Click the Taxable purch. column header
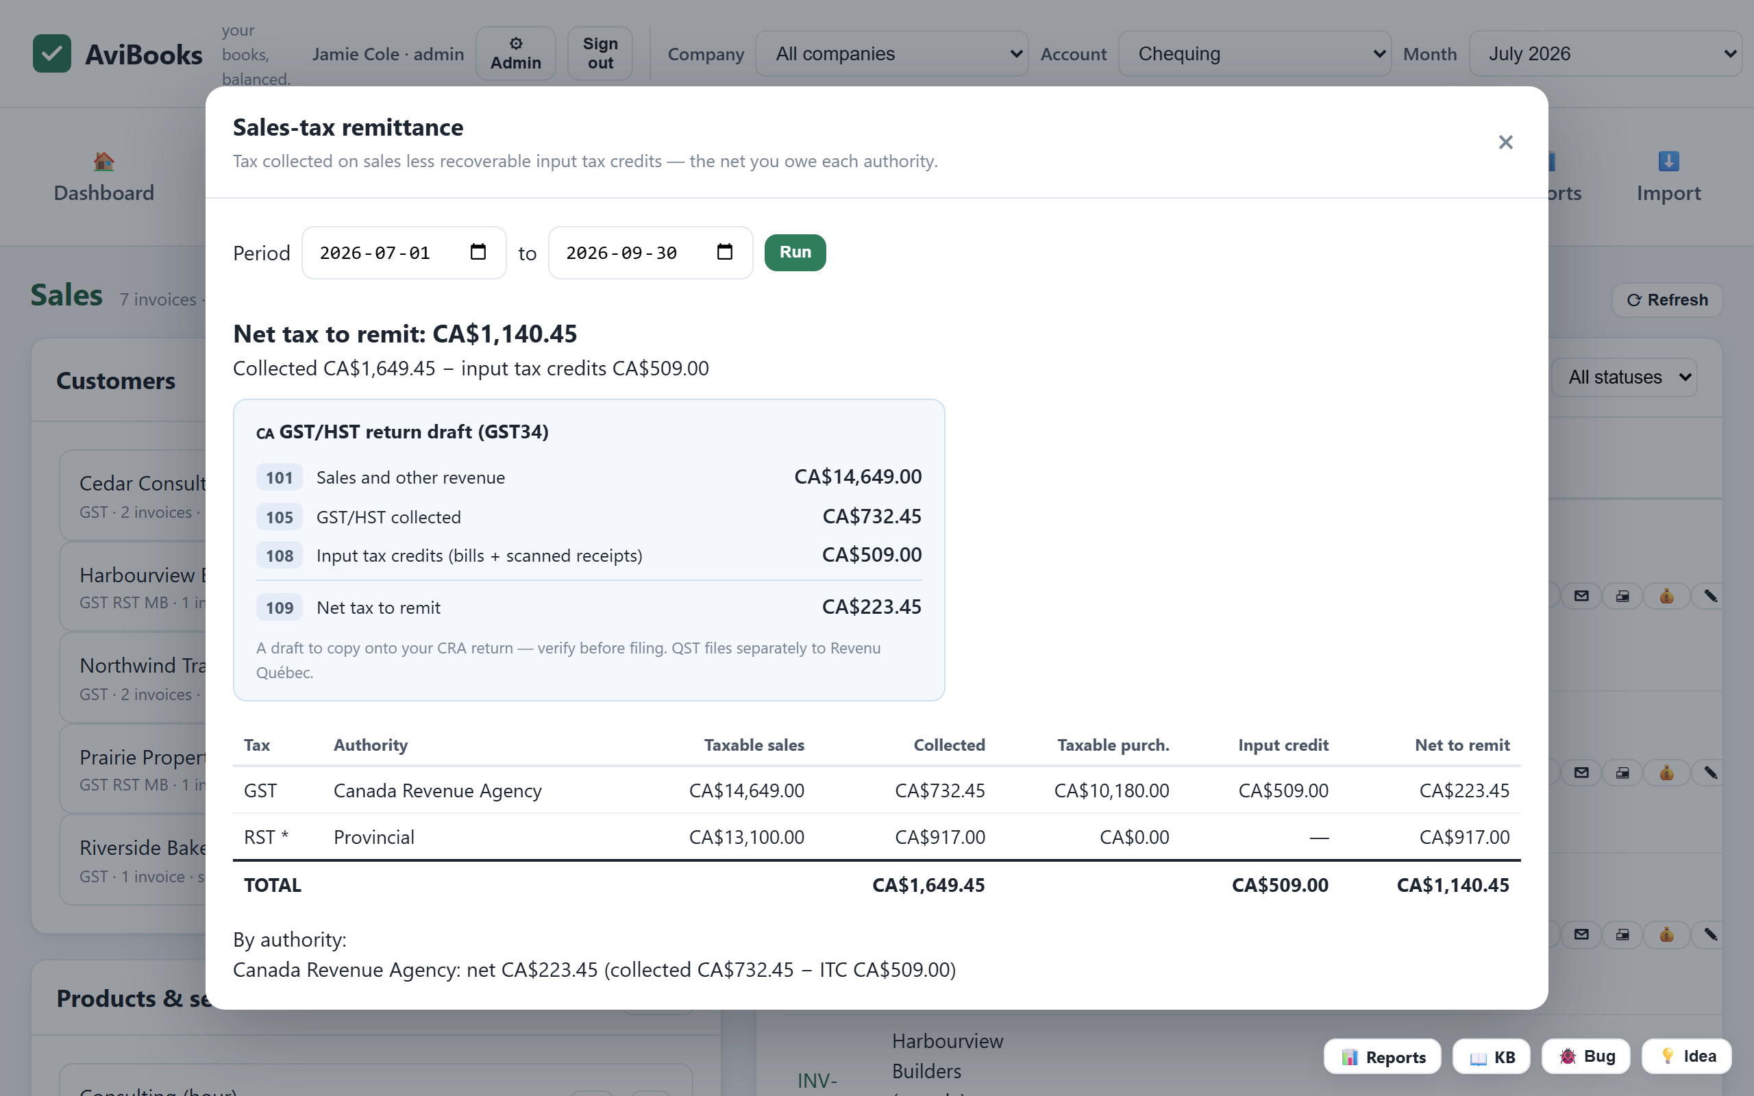 [1113, 745]
